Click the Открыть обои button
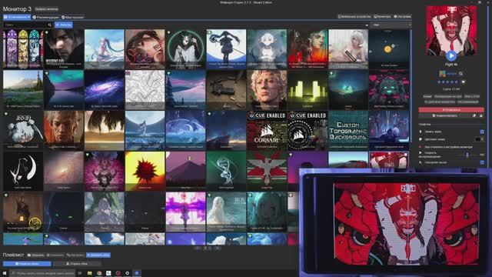Image resolution: width=492 pixels, height=277 pixels. click(x=77, y=264)
